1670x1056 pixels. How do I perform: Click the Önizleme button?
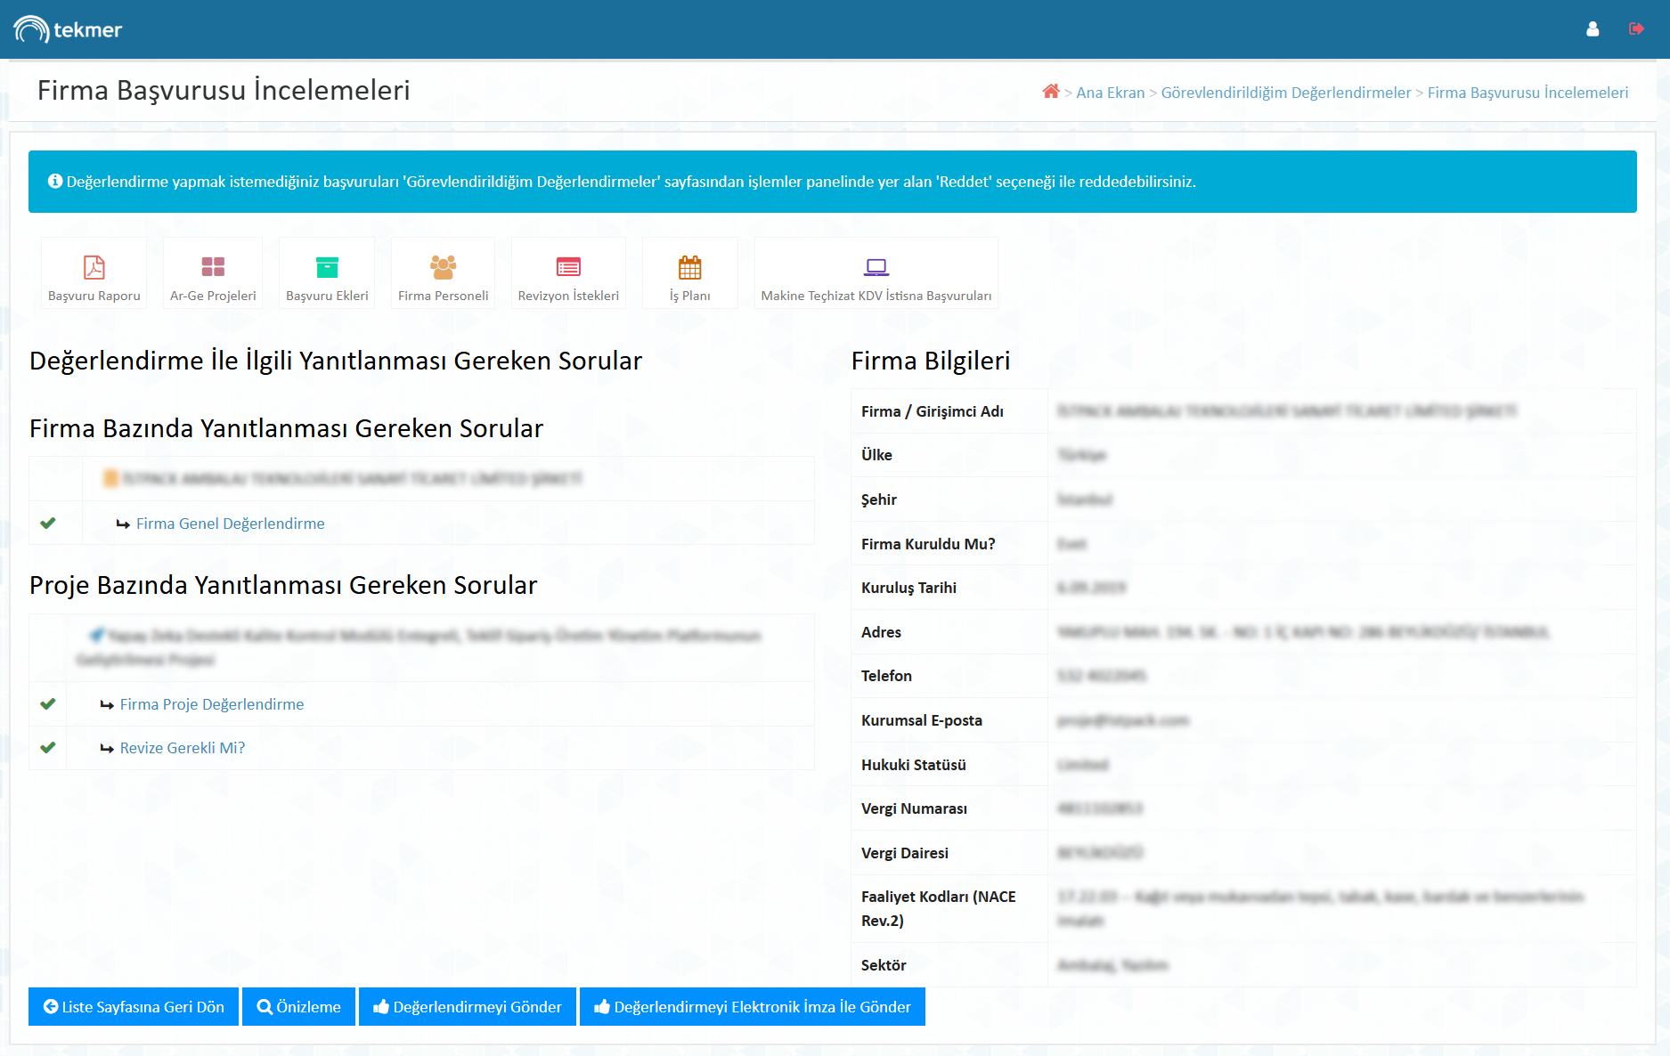298,1007
